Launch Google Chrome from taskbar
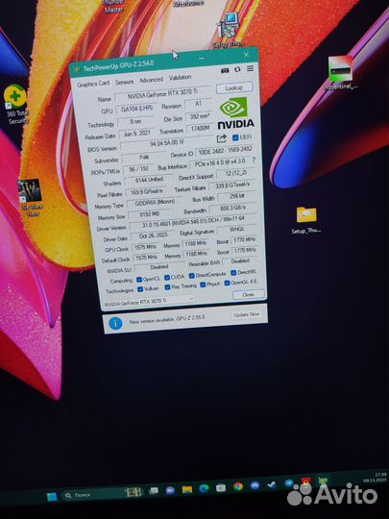This screenshot has height=519, width=389. (x=238, y=486)
